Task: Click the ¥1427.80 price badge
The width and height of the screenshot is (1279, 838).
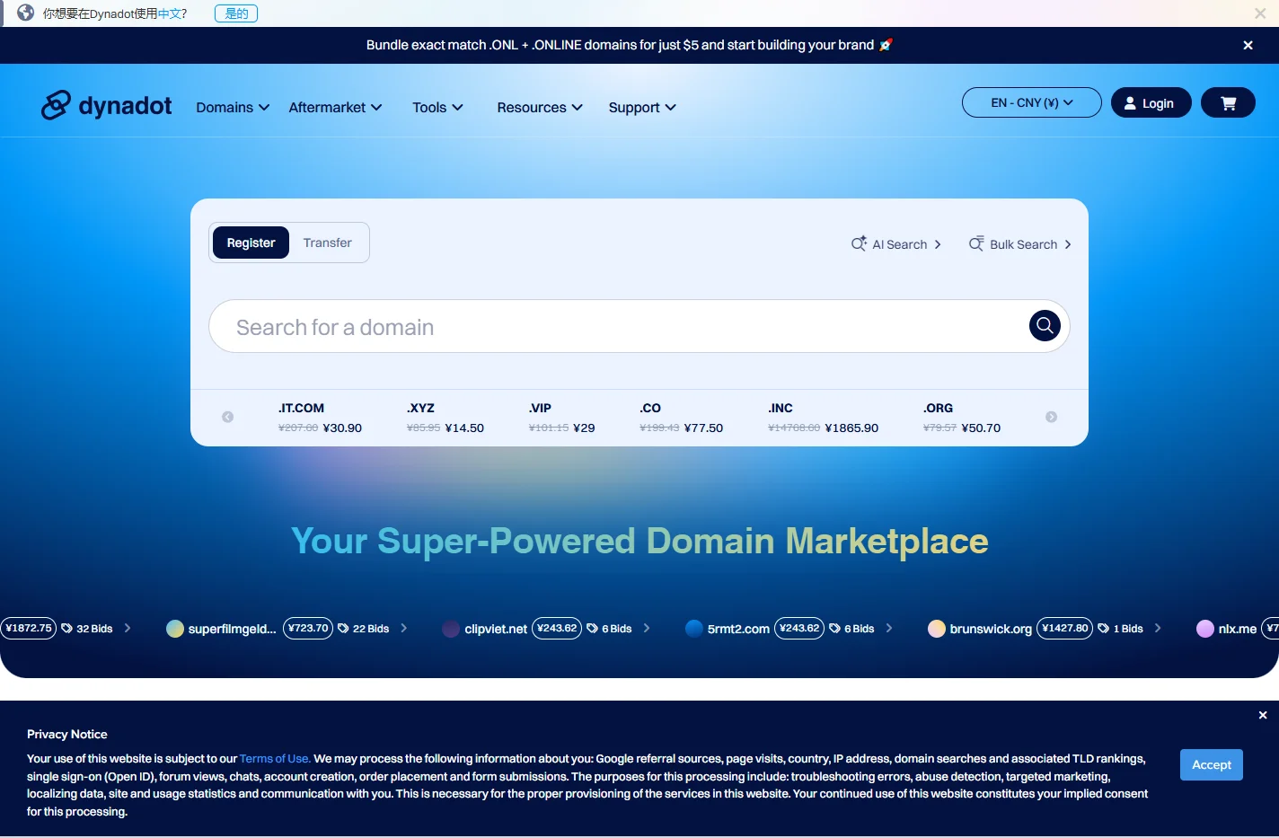Action: pos(1065,628)
